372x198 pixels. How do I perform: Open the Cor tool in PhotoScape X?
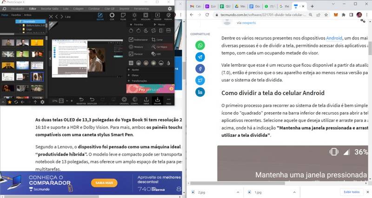point(112,17)
